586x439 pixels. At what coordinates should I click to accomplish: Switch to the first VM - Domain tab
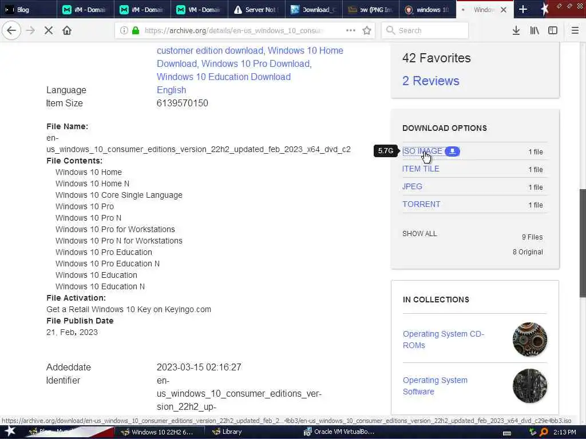pyautogui.click(x=86, y=9)
